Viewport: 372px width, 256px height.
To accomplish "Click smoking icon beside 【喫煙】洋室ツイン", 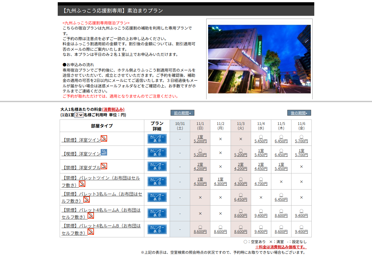I will [x=104, y=152].
